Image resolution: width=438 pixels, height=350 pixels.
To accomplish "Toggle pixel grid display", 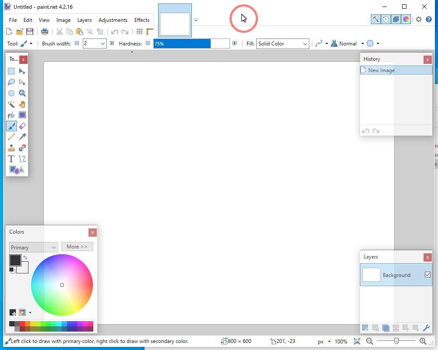I will tap(139, 31).
